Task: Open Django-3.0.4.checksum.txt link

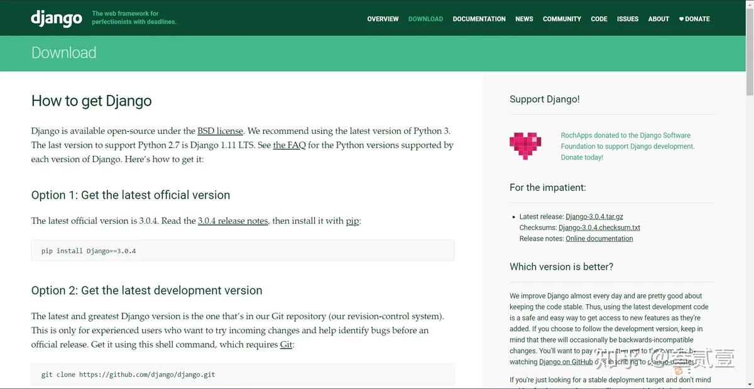Action: coord(599,227)
